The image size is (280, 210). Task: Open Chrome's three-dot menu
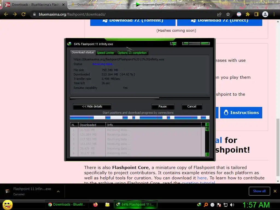[x=274, y=14]
